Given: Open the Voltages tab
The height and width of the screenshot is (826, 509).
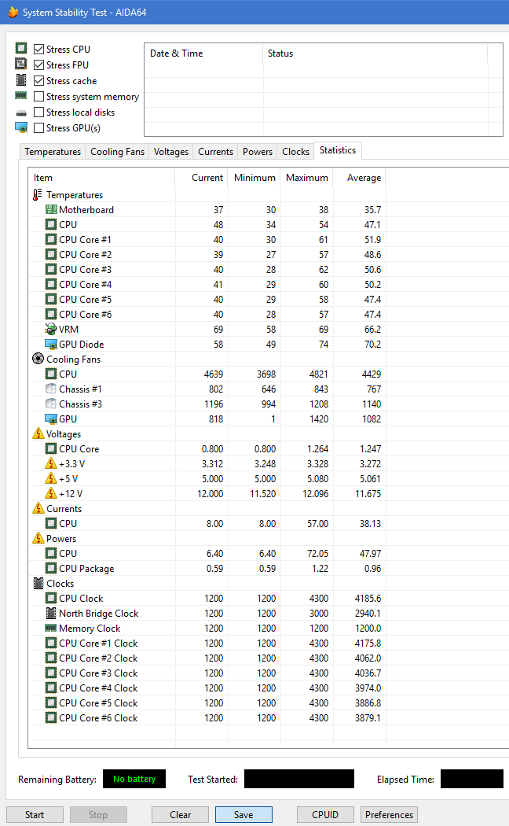Looking at the screenshot, I should 171,152.
